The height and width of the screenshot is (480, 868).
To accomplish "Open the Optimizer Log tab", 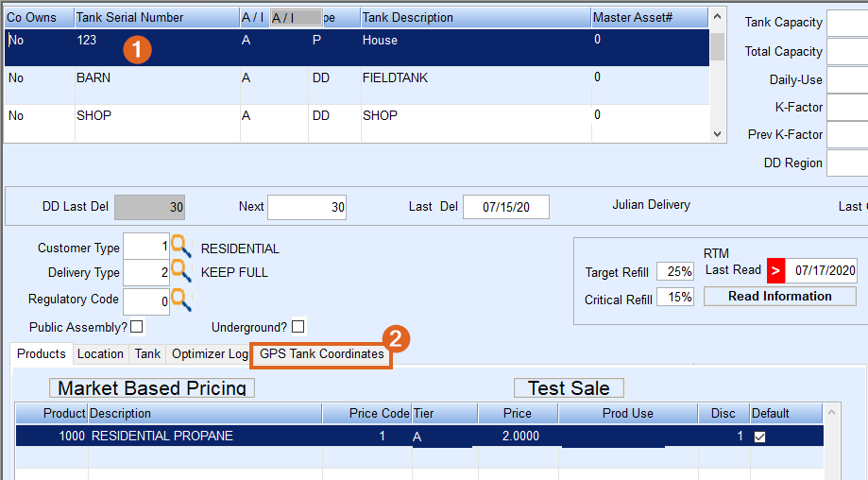I will coord(210,354).
